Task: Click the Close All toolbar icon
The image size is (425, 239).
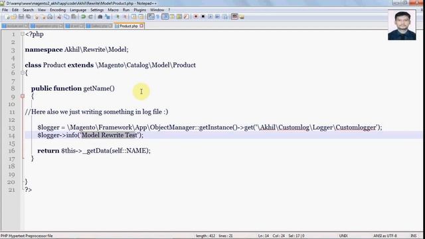Action: [x=42, y=17]
